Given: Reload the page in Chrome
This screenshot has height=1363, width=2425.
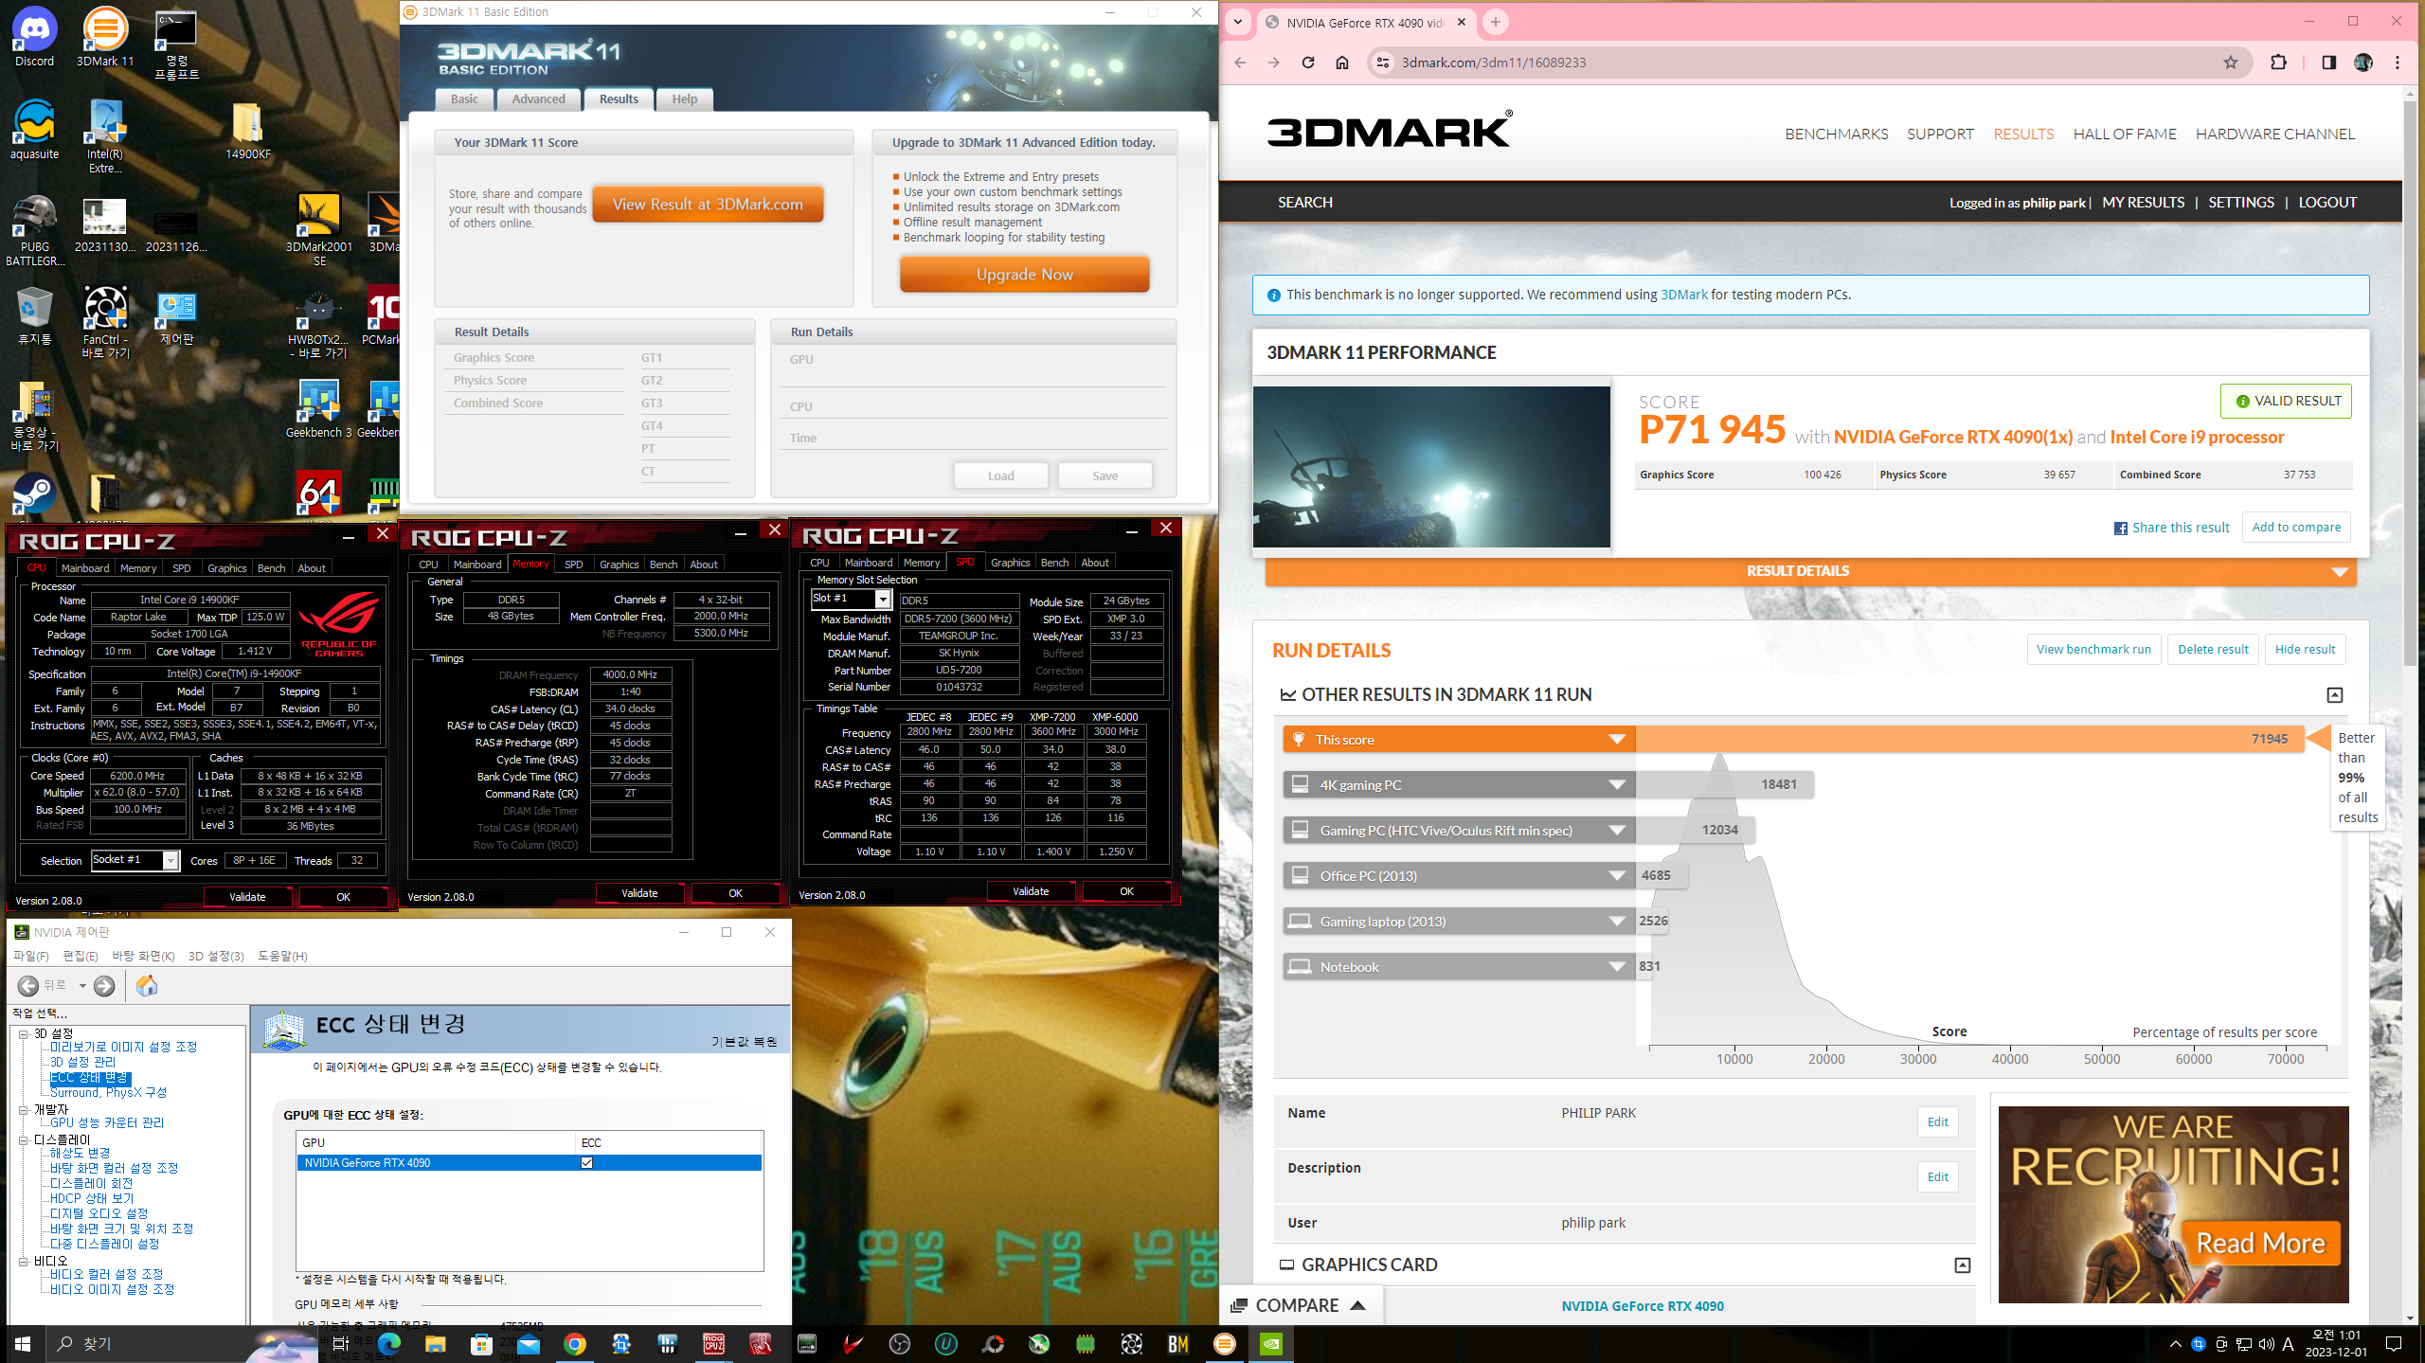Looking at the screenshot, I should click(x=1308, y=63).
